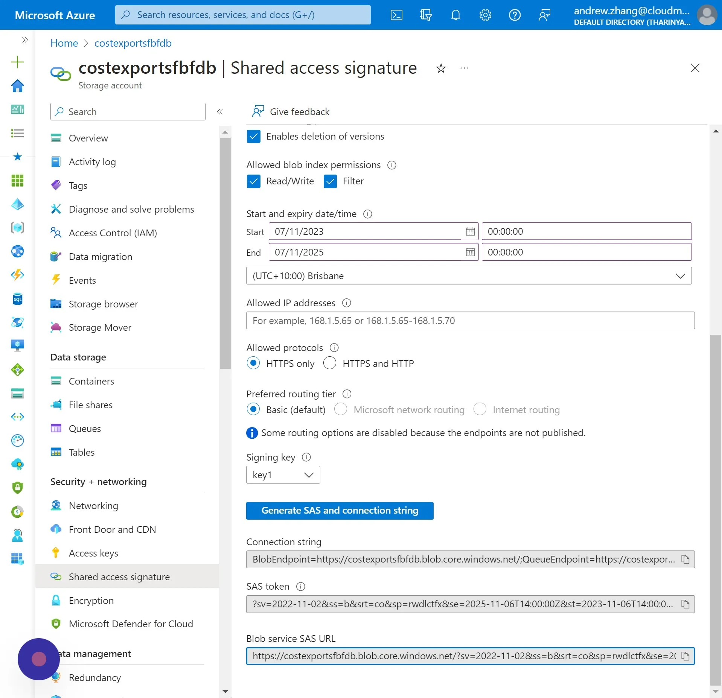Open the time zone dropdown (UTC+10:00) Brisbane

[469, 276]
